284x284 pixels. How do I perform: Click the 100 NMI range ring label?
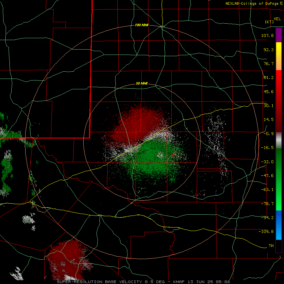click(142, 25)
